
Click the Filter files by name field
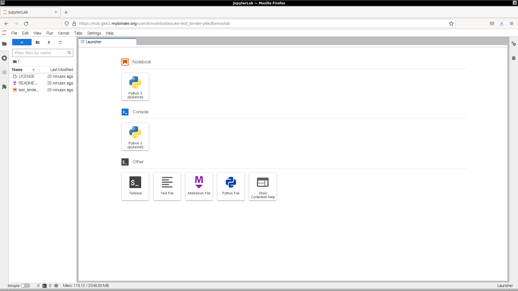(41, 53)
